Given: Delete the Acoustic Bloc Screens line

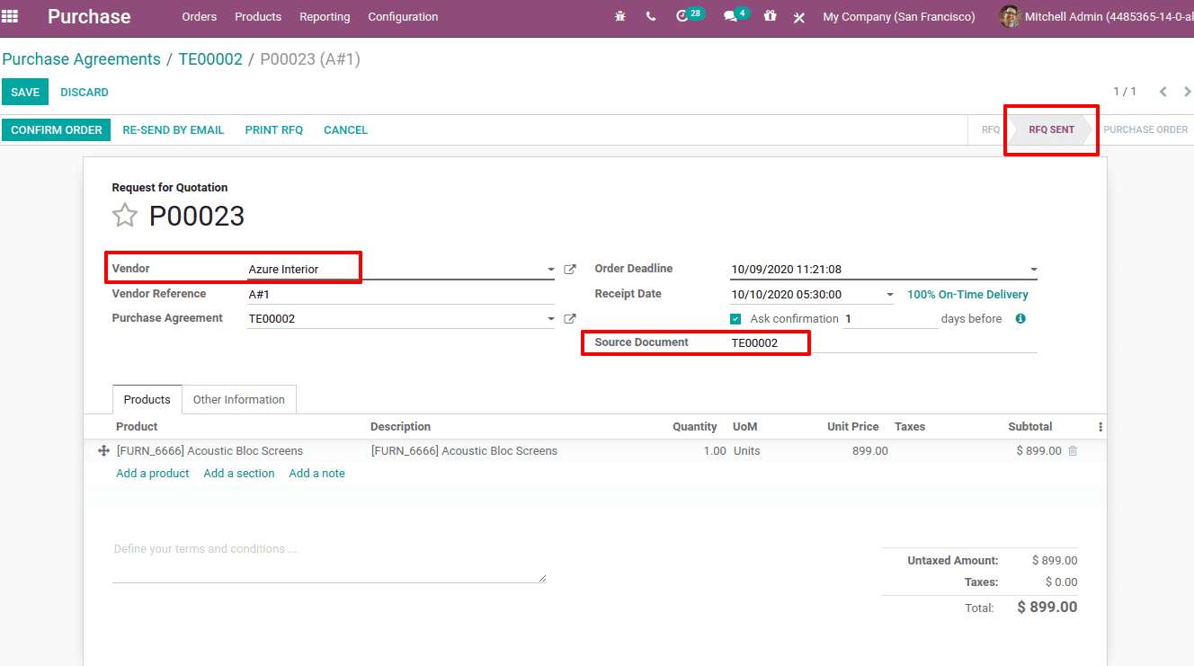Looking at the screenshot, I should pos(1073,451).
